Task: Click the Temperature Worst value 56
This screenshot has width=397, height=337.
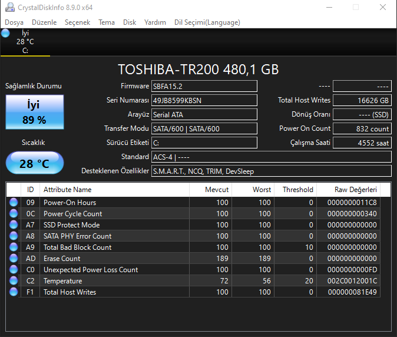Action: pos(267,281)
